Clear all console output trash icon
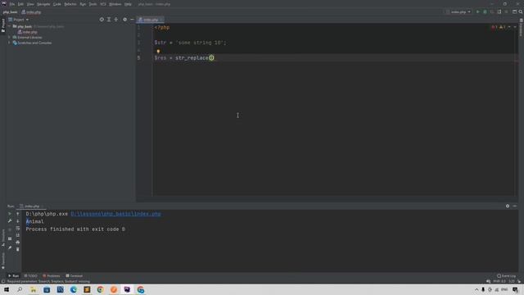The image size is (524, 295). pyautogui.click(x=18, y=249)
